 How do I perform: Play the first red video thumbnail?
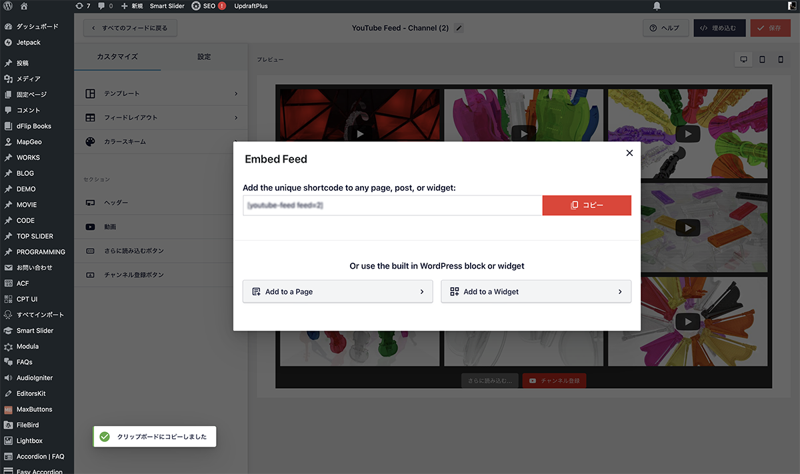point(360,133)
